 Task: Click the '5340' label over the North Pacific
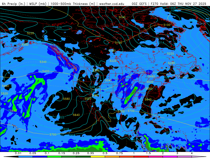tap(43, 62)
